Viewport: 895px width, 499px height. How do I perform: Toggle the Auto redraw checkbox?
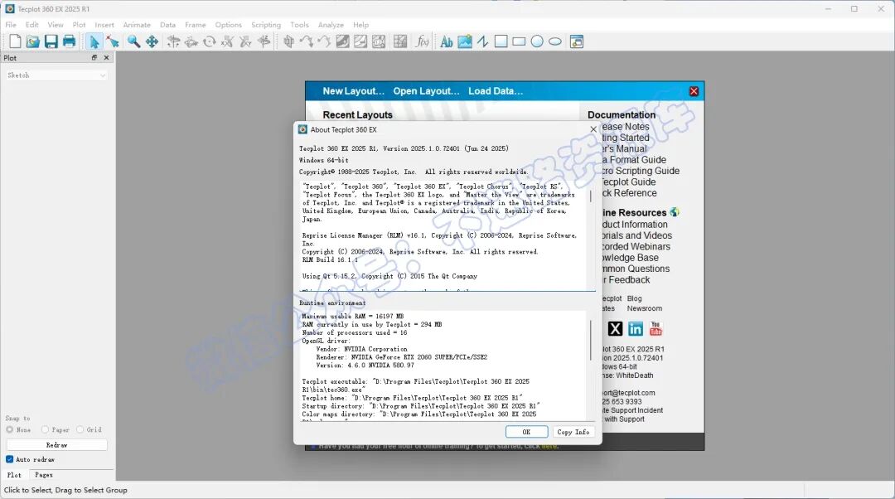[x=10, y=459]
